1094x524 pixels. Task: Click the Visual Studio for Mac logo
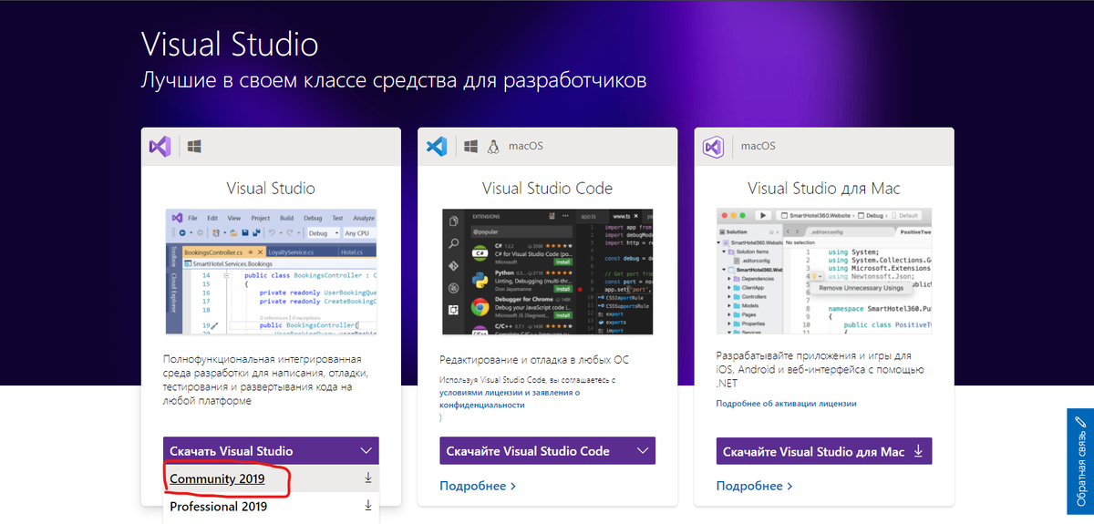(714, 146)
